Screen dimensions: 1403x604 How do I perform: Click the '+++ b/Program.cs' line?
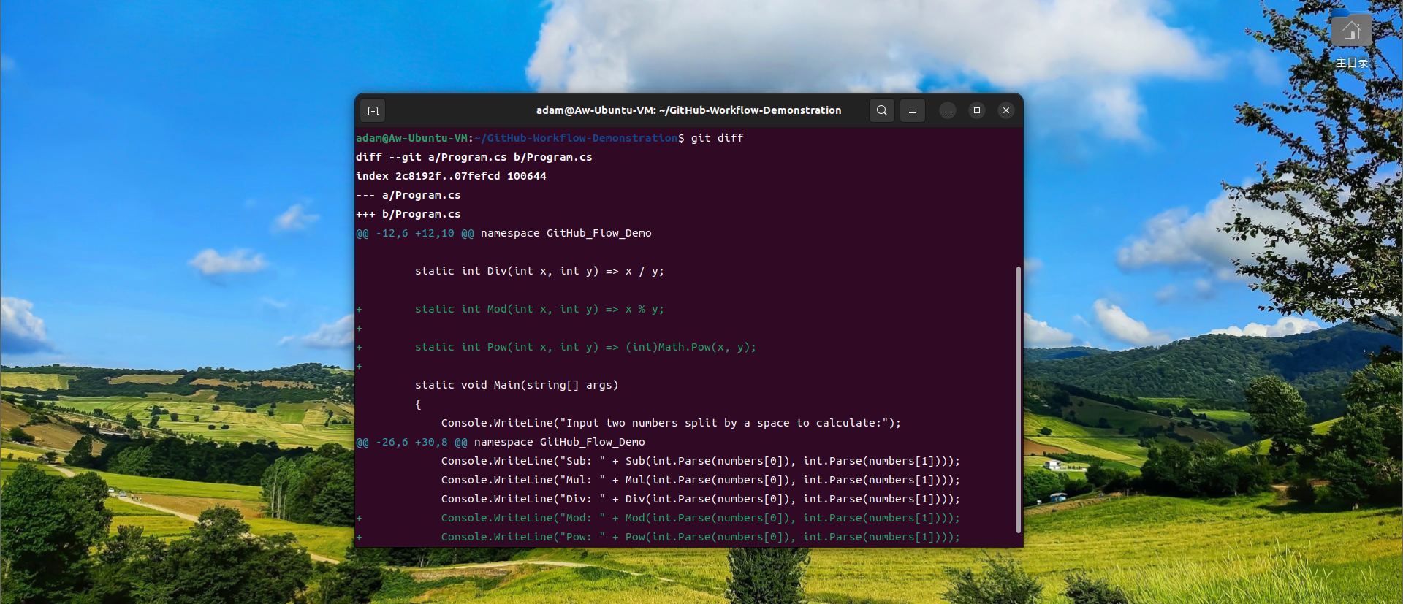click(408, 214)
